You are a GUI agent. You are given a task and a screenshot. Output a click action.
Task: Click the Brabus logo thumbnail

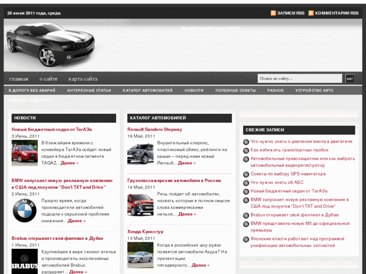click(25, 261)
